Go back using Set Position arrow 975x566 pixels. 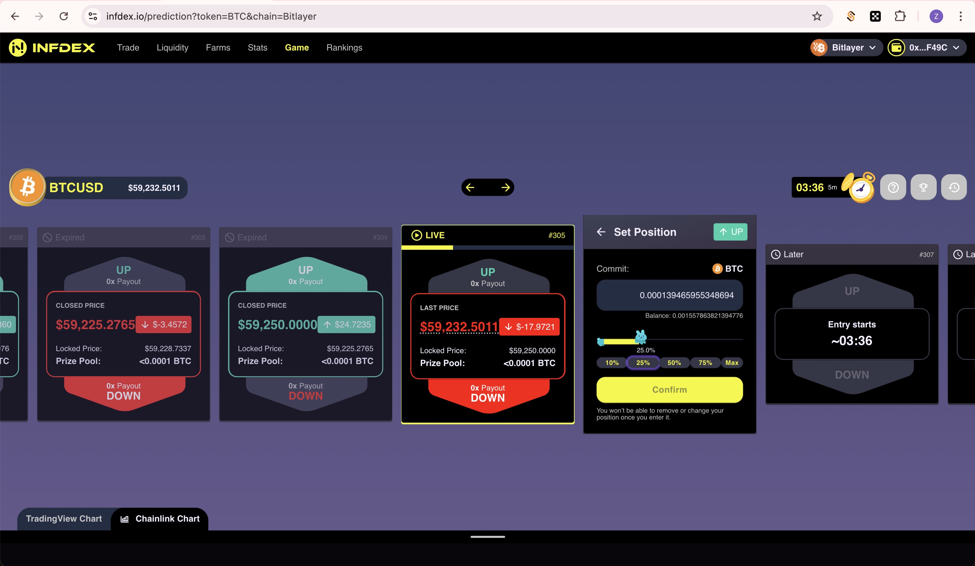click(x=601, y=232)
